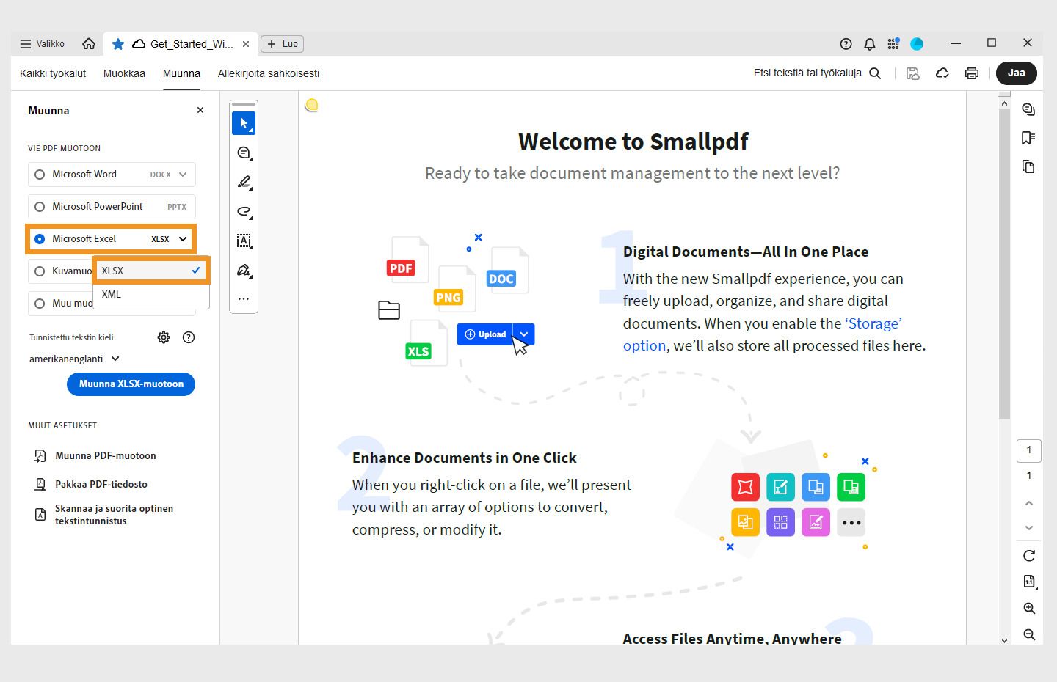This screenshot has height=682, width=1057.
Task: Open the help question mark in title bar
Action: coord(846,44)
